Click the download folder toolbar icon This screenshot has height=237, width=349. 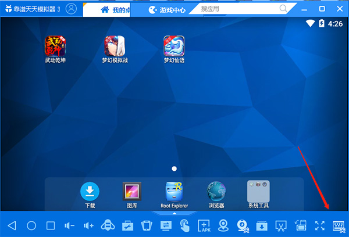[x=262, y=226]
